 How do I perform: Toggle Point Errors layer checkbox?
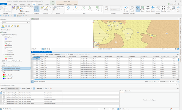[5, 42]
